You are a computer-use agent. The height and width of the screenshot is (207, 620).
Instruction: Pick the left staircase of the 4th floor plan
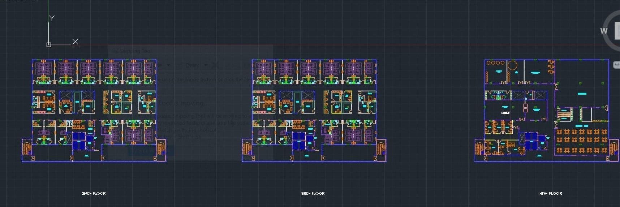(x=480, y=148)
